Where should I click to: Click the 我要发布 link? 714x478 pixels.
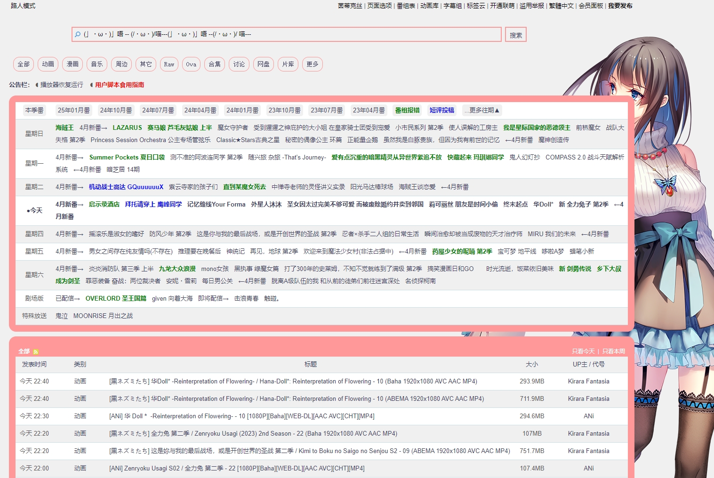click(x=620, y=6)
